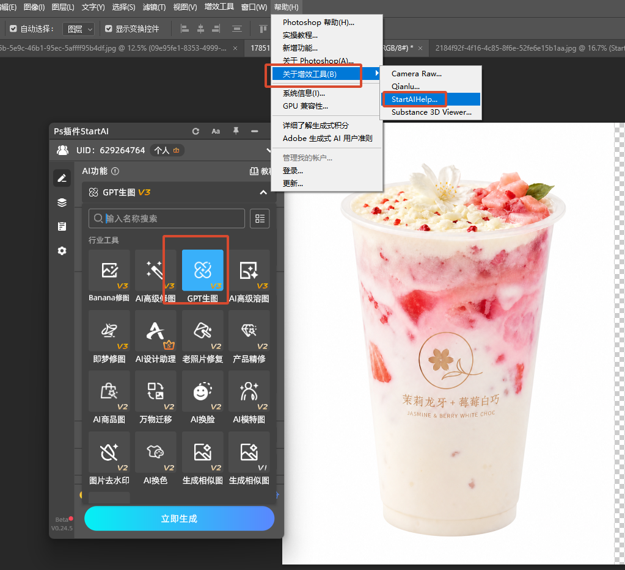Open the 图片去水印 tool
Screen dimensions: 625x570
[x=109, y=452]
